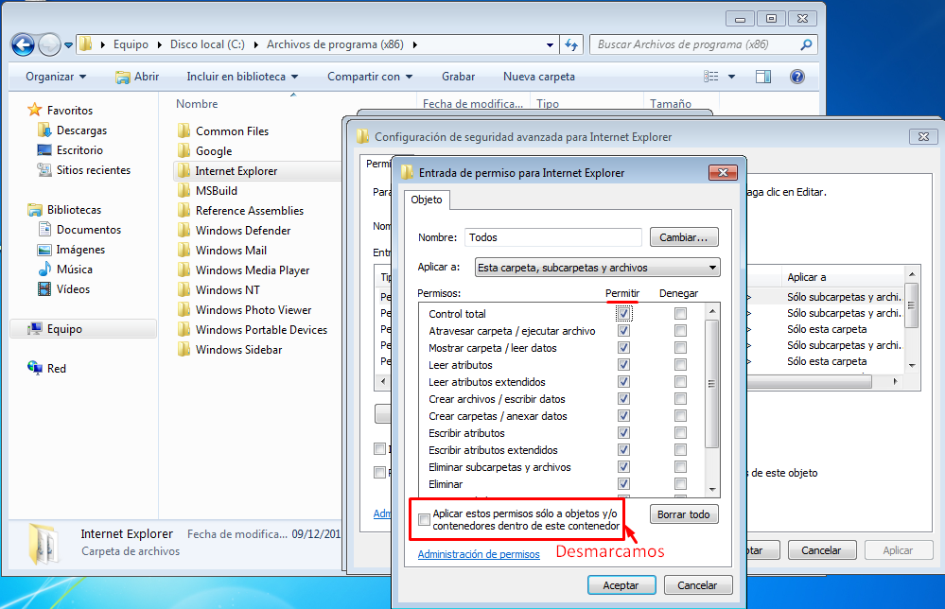This screenshot has height=609, width=945.
Task: Toggle Permitir for Leer atributos
Action: pos(623,364)
